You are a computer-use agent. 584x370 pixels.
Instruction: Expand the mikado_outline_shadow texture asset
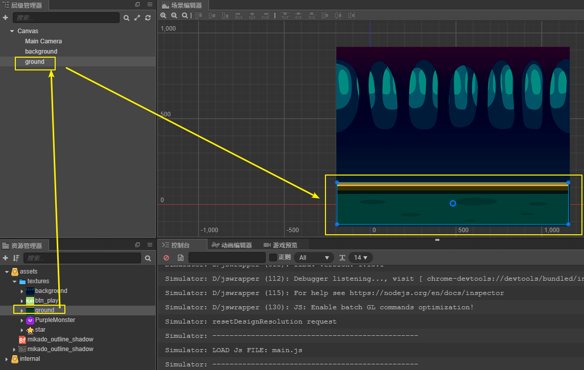point(14,349)
